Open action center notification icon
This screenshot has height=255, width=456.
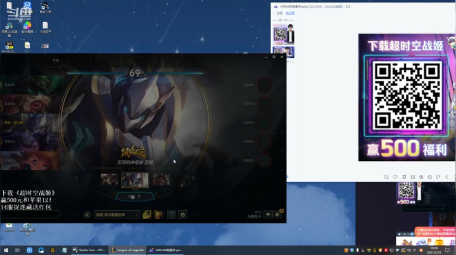(x=448, y=250)
